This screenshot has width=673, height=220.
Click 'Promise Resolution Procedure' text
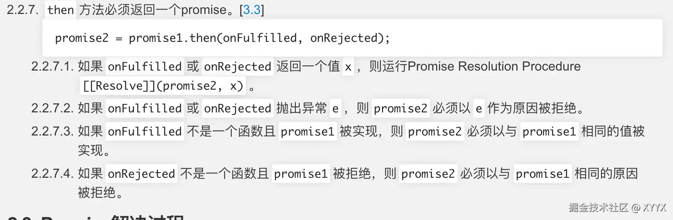tap(494, 66)
